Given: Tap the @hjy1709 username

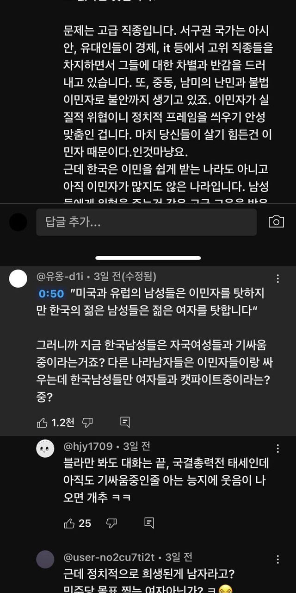Looking at the screenshot, I should coord(88,447).
